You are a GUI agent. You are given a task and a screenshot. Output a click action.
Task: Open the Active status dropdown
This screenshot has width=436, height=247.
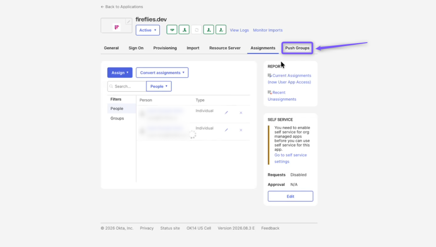[x=148, y=30]
